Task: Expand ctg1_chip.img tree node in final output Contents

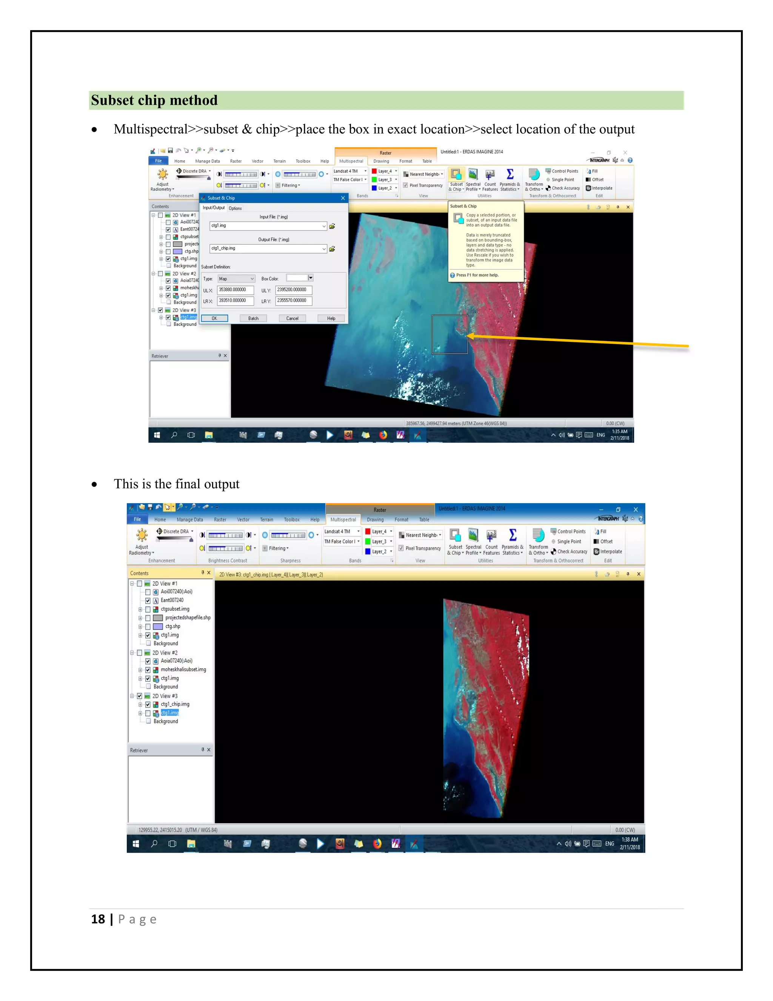Action: (x=140, y=704)
